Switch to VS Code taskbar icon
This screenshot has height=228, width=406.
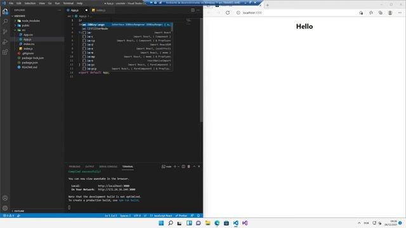click(x=235, y=223)
